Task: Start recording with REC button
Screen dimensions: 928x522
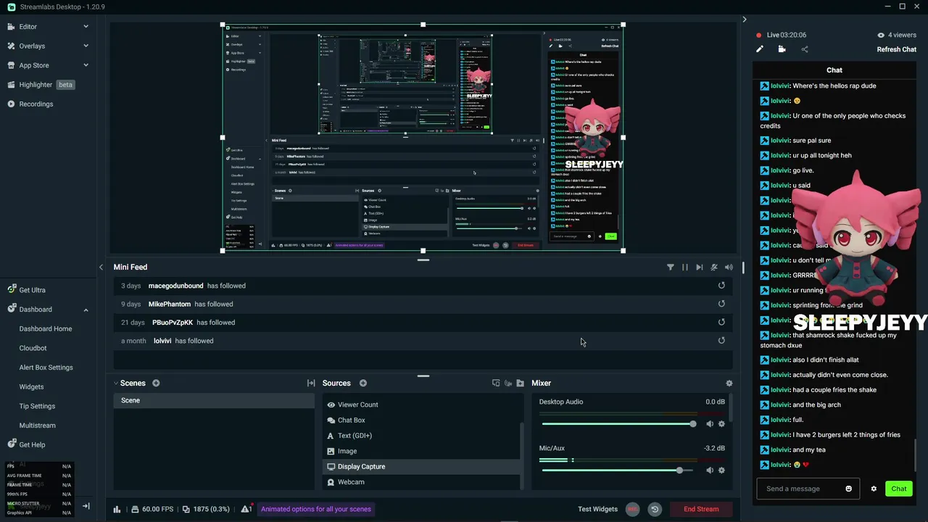Action: click(x=633, y=509)
